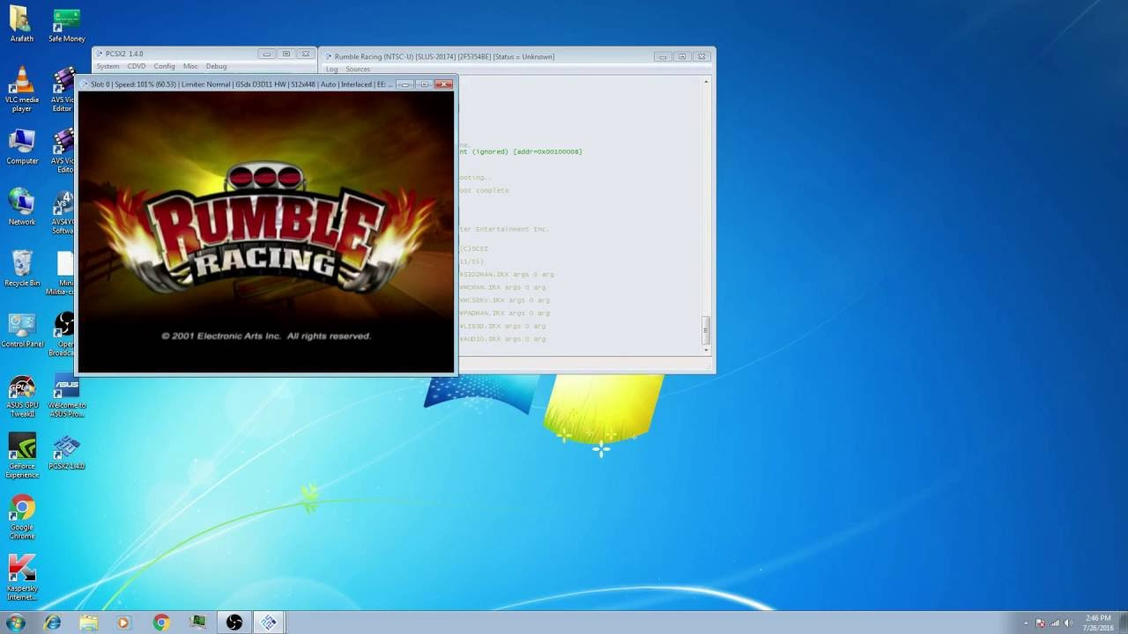This screenshot has width=1128, height=634.
Task: Click the Show desktop button
Action: click(1123, 623)
